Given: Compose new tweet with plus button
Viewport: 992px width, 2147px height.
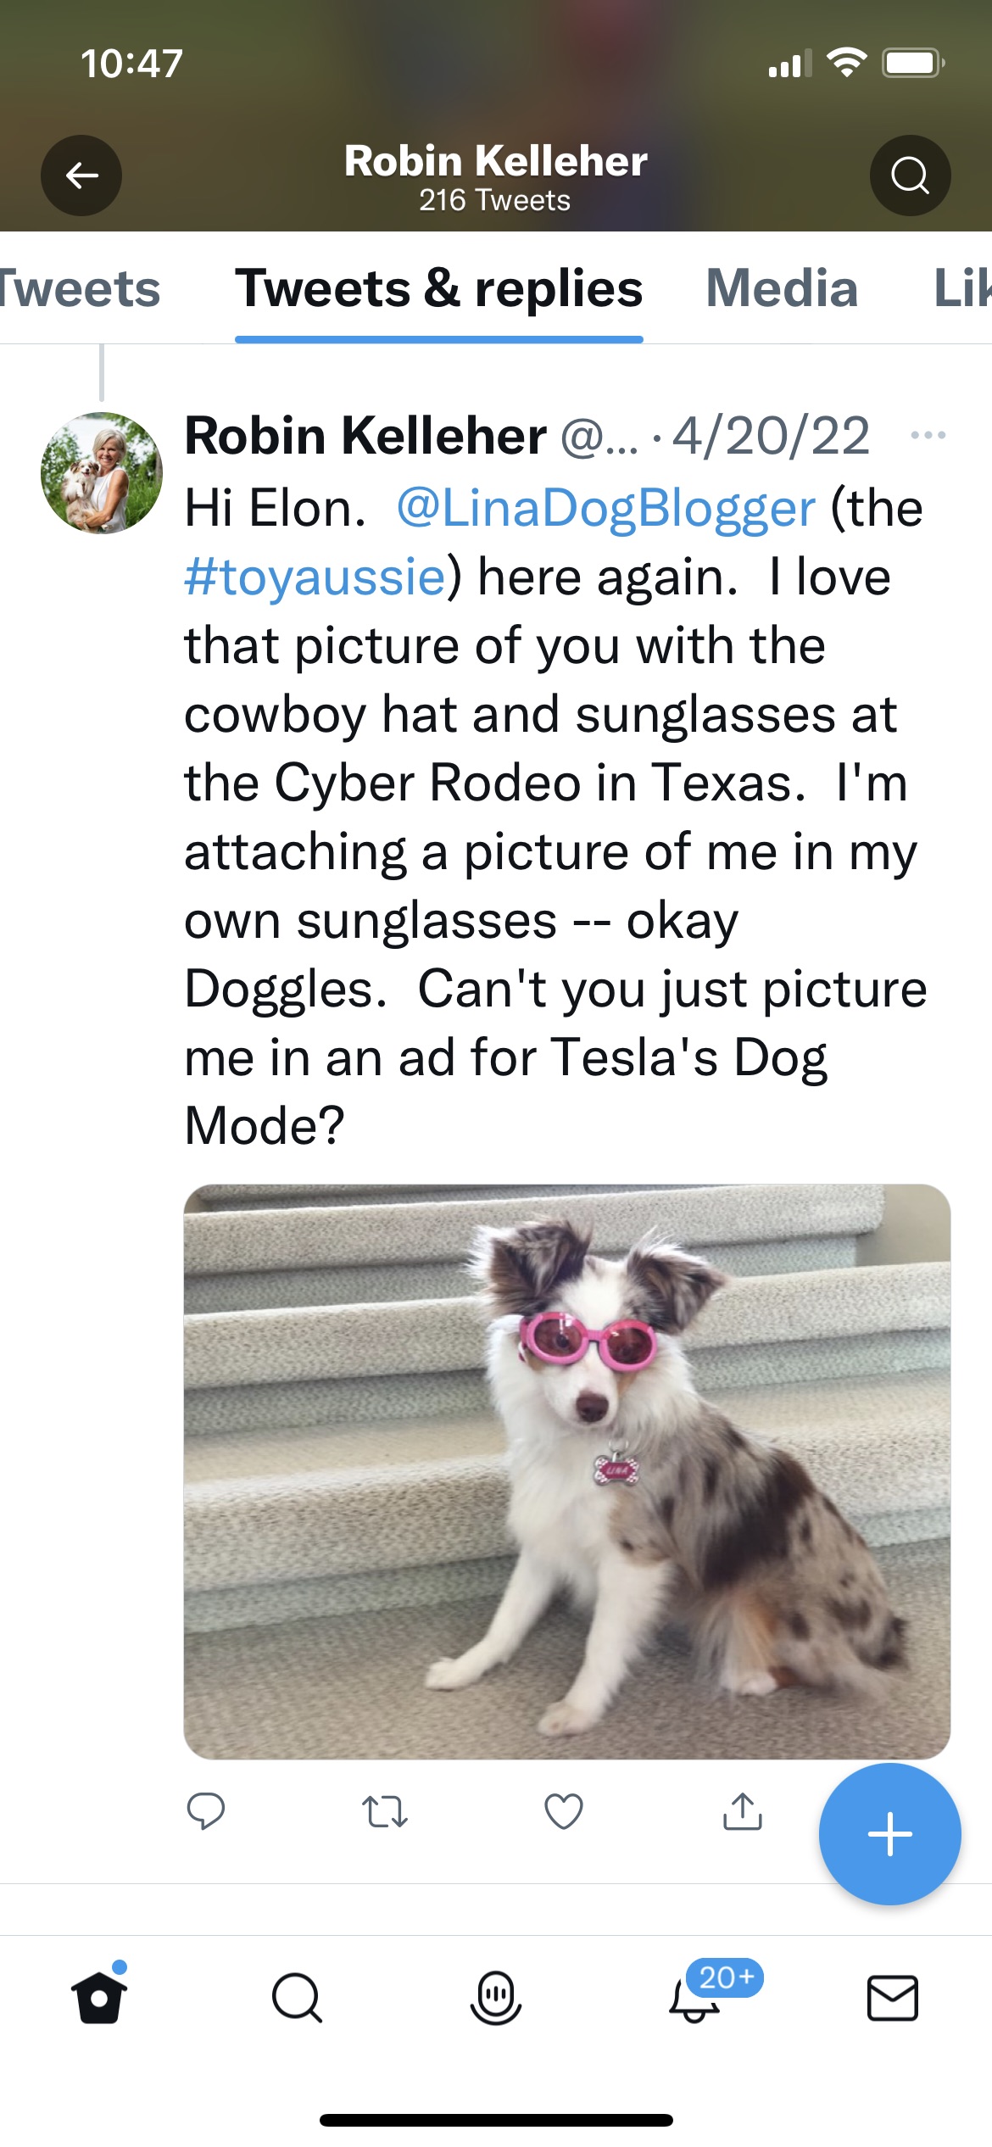Looking at the screenshot, I should point(889,1834).
